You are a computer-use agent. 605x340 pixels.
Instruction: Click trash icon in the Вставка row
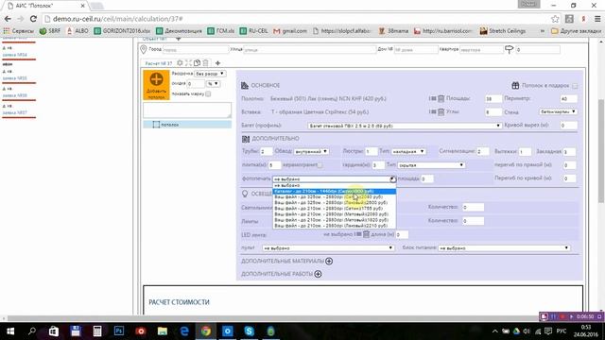441,111
